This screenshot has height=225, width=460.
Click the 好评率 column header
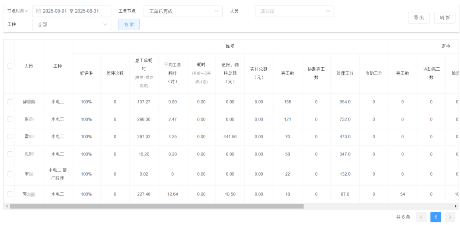(x=86, y=73)
